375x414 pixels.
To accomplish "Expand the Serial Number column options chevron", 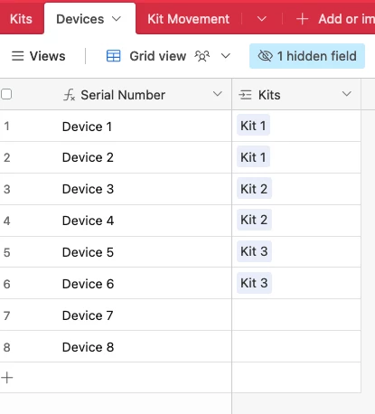I will point(218,94).
